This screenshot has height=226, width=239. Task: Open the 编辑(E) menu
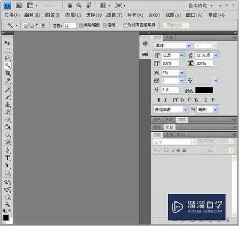32,15
